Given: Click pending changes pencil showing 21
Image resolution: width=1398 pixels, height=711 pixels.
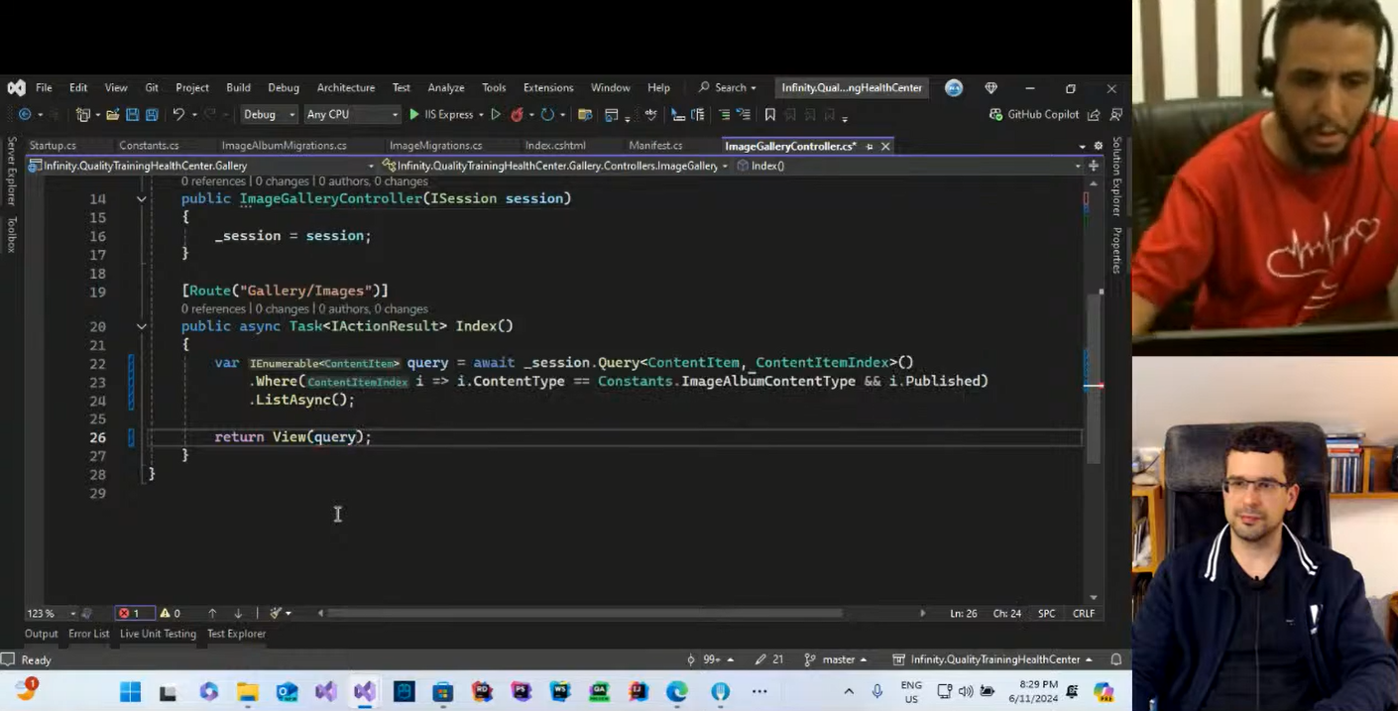Looking at the screenshot, I should pyautogui.click(x=769, y=659).
